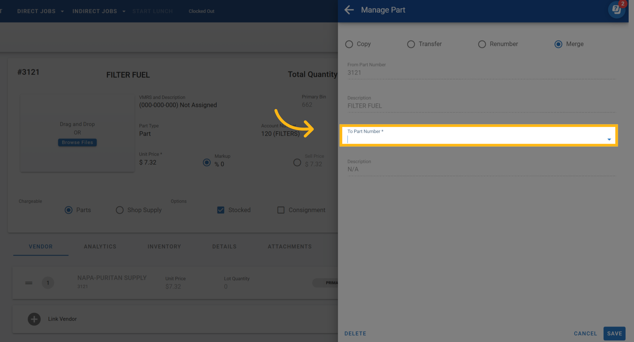Click the back arrow in Manage Part

(349, 10)
